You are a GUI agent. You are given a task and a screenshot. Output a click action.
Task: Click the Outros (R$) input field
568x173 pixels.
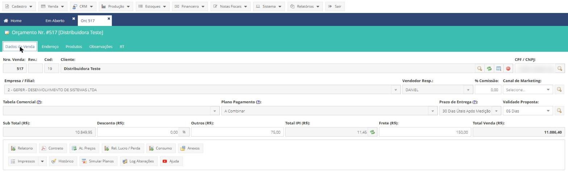point(237,132)
